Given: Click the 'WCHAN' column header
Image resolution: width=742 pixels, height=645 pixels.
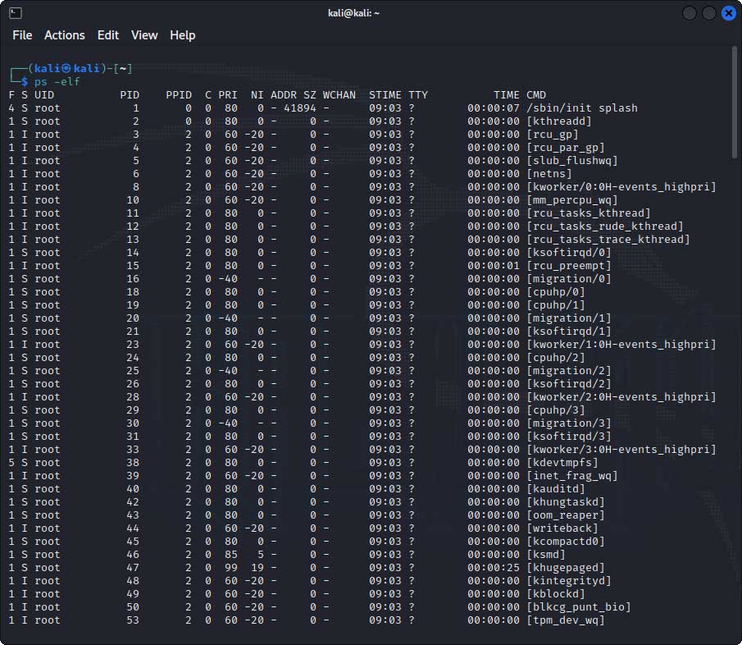Looking at the screenshot, I should (339, 95).
